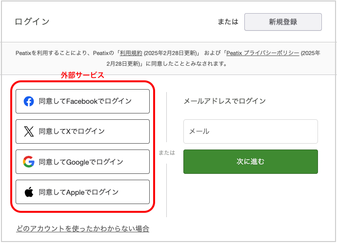The height and width of the screenshot is (243, 337).
Task: Click the Facebook logo icon
Action: [x=29, y=101]
